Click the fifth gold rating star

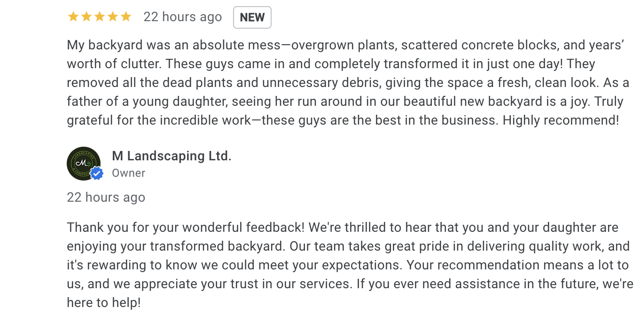(x=125, y=17)
